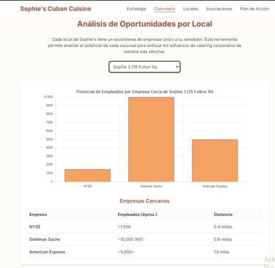
Task: Click the Empresa column header
Action: tap(38, 215)
